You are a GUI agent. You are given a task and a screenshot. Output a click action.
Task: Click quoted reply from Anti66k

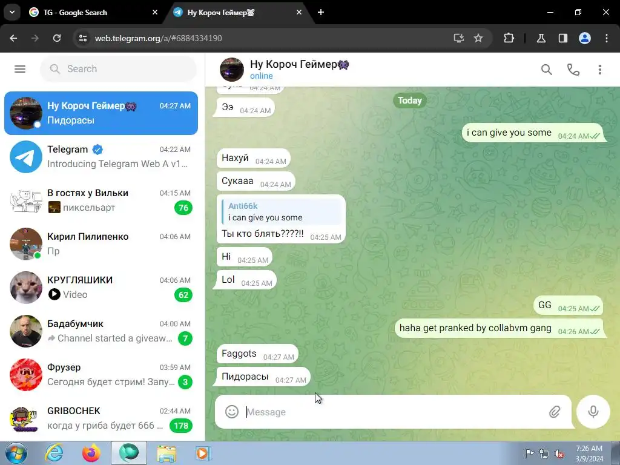pyautogui.click(x=281, y=211)
